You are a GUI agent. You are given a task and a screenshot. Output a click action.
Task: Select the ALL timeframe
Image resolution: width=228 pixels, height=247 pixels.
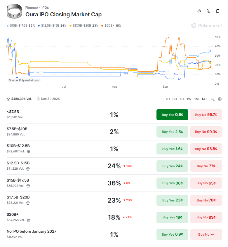coord(204,99)
